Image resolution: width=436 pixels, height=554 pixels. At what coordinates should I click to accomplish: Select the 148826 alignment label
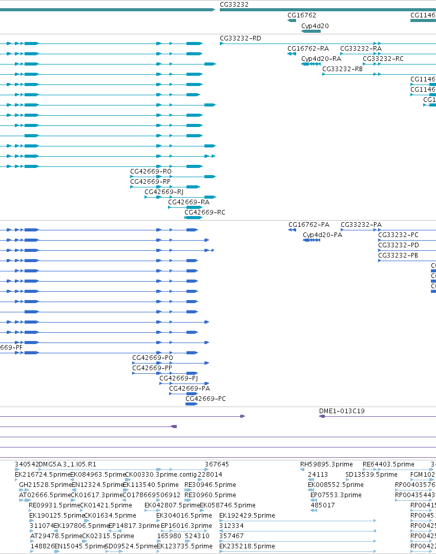pos(42,546)
